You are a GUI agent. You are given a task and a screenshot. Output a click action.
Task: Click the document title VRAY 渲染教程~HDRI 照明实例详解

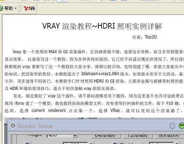coord(102,26)
